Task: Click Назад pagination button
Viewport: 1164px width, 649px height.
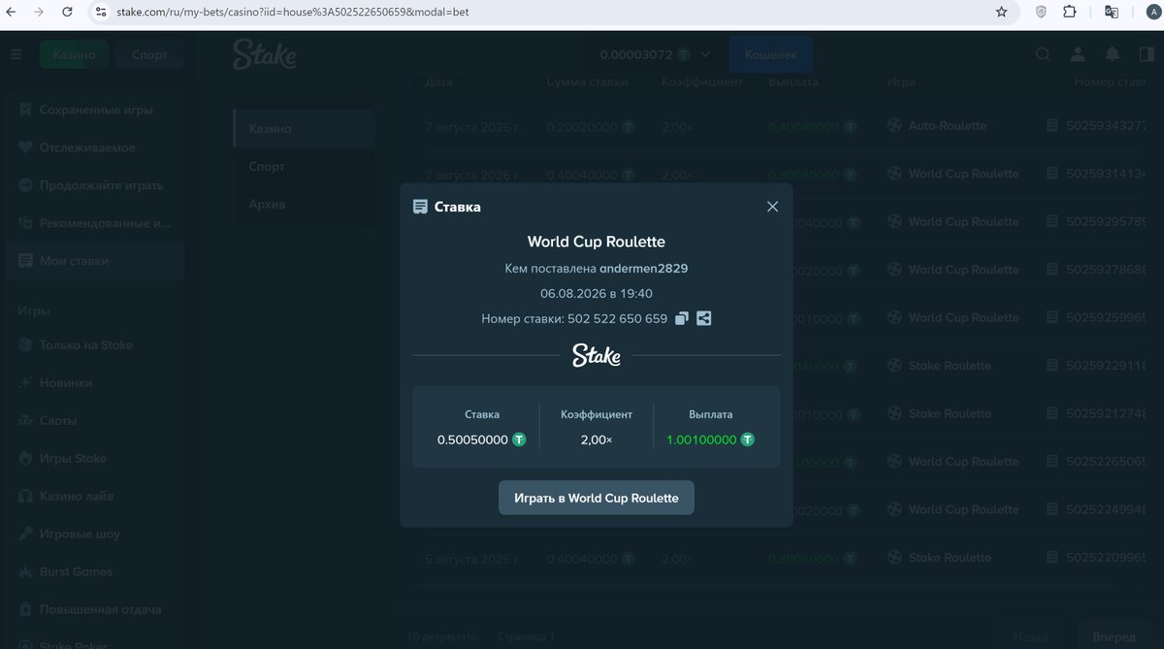Action: pyautogui.click(x=1031, y=637)
